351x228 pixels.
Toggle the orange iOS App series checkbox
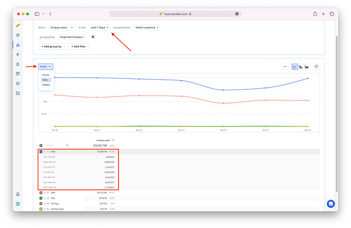[x=41, y=204]
